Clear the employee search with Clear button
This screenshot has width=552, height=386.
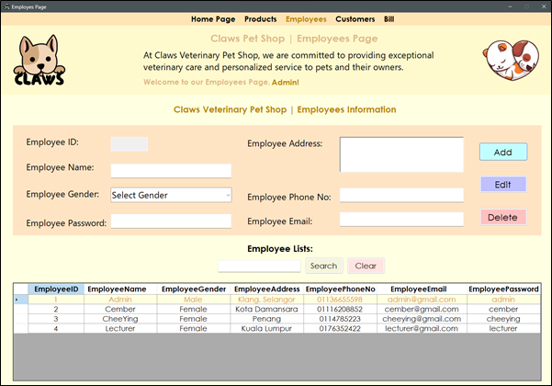[365, 266]
